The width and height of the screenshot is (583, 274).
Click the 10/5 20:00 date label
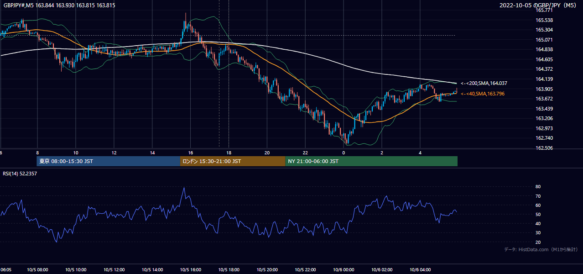click(x=267, y=270)
